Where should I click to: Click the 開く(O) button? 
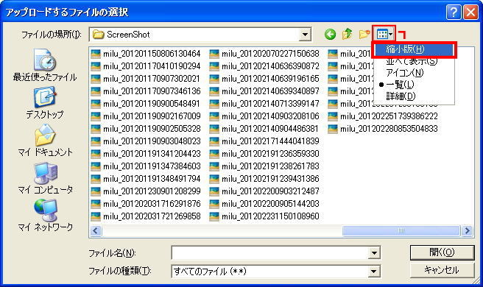(x=442, y=252)
